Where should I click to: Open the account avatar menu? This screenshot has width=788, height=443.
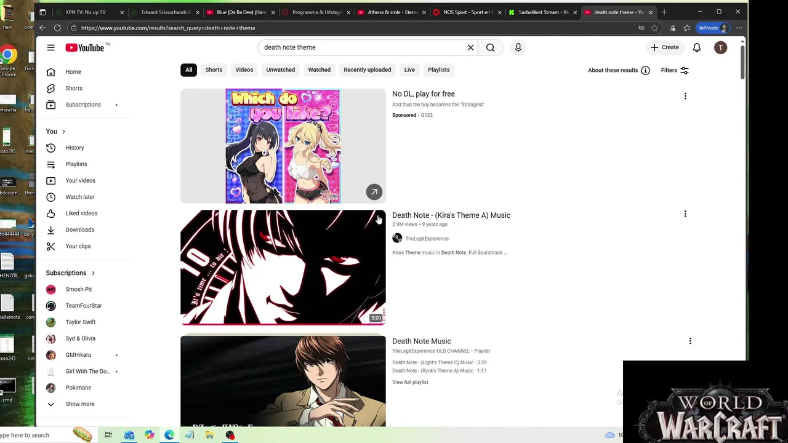click(x=720, y=47)
